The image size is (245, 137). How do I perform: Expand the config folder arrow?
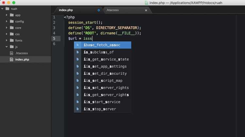(x=7, y=21)
